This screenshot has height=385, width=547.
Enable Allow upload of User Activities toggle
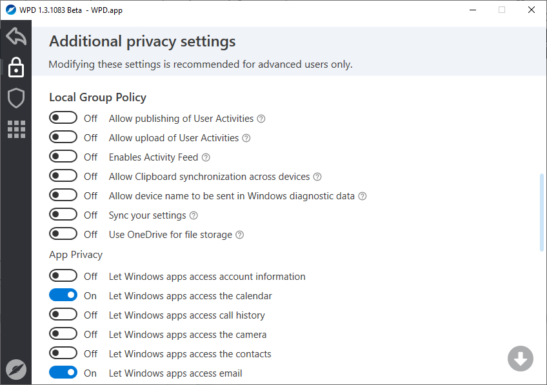coord(63,137)
